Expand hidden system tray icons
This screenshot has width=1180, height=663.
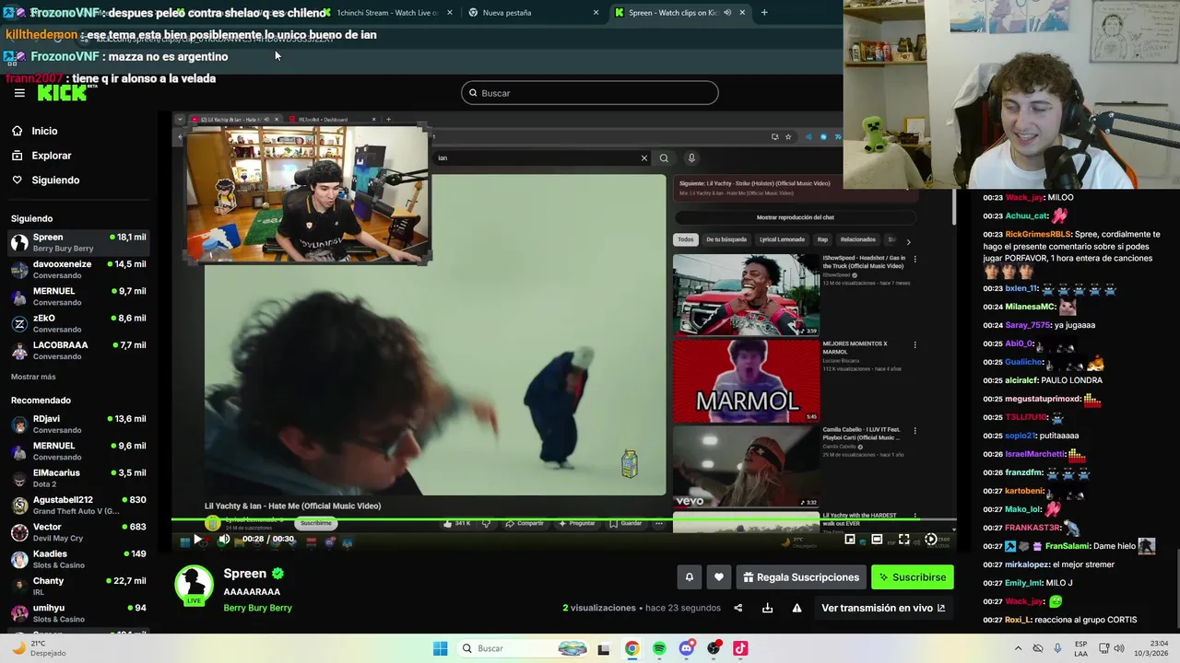click(x=1018, y=648)
